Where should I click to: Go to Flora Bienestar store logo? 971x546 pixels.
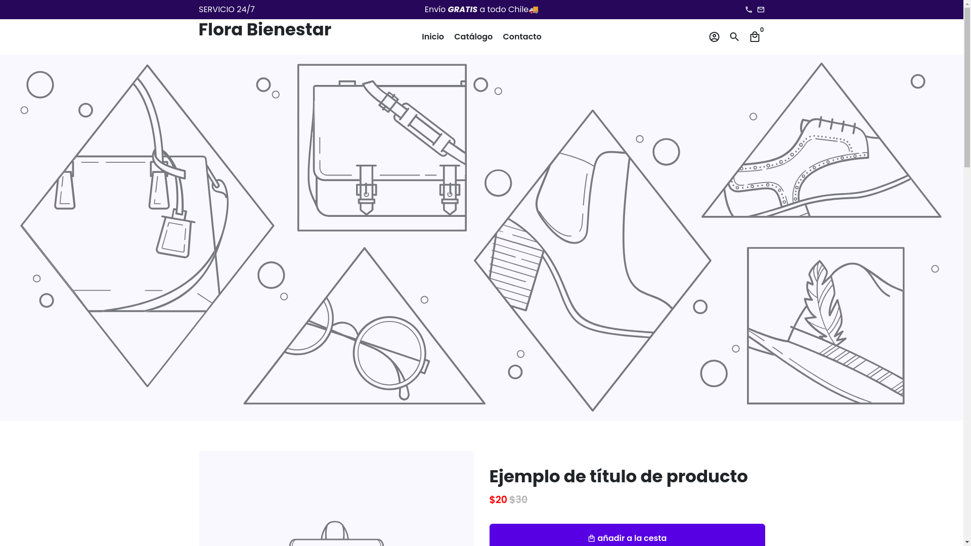point(264,29)
